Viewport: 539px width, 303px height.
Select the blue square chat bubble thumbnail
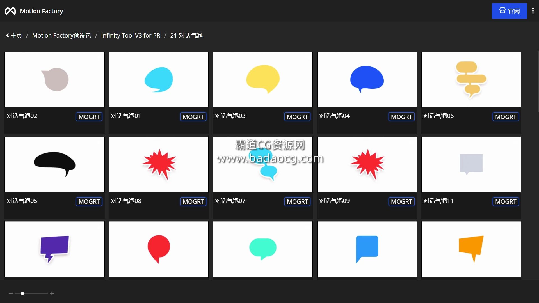click(367, 249)
